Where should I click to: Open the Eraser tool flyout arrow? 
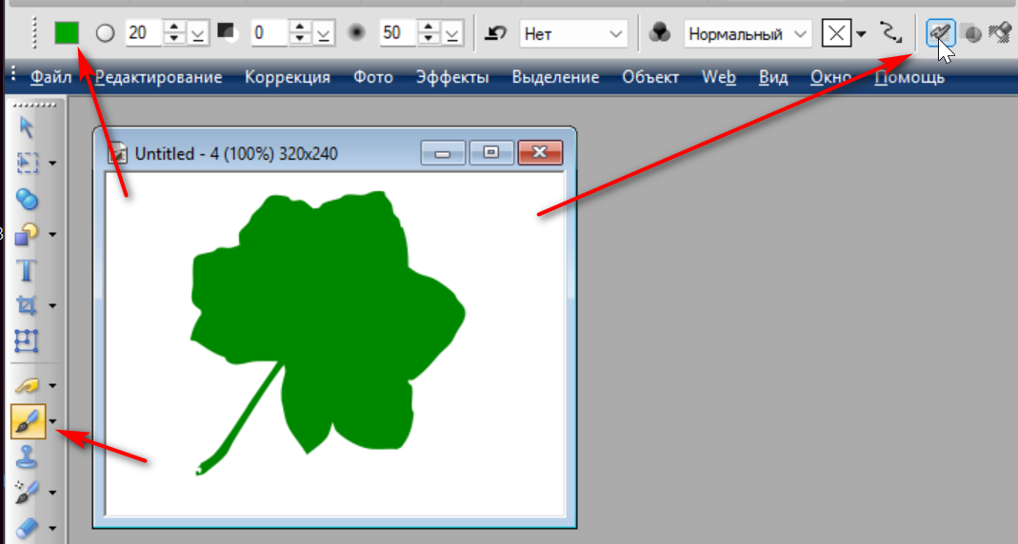click(52, 529)
